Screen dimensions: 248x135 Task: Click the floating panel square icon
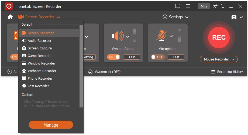pyautogui.click(x=223, y=6)
